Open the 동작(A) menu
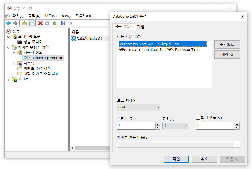 34,16
